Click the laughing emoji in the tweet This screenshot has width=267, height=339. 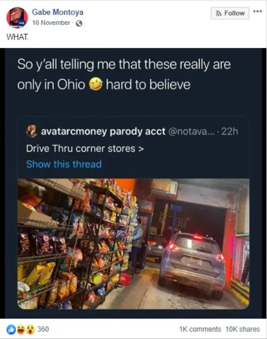coord(96,84)
